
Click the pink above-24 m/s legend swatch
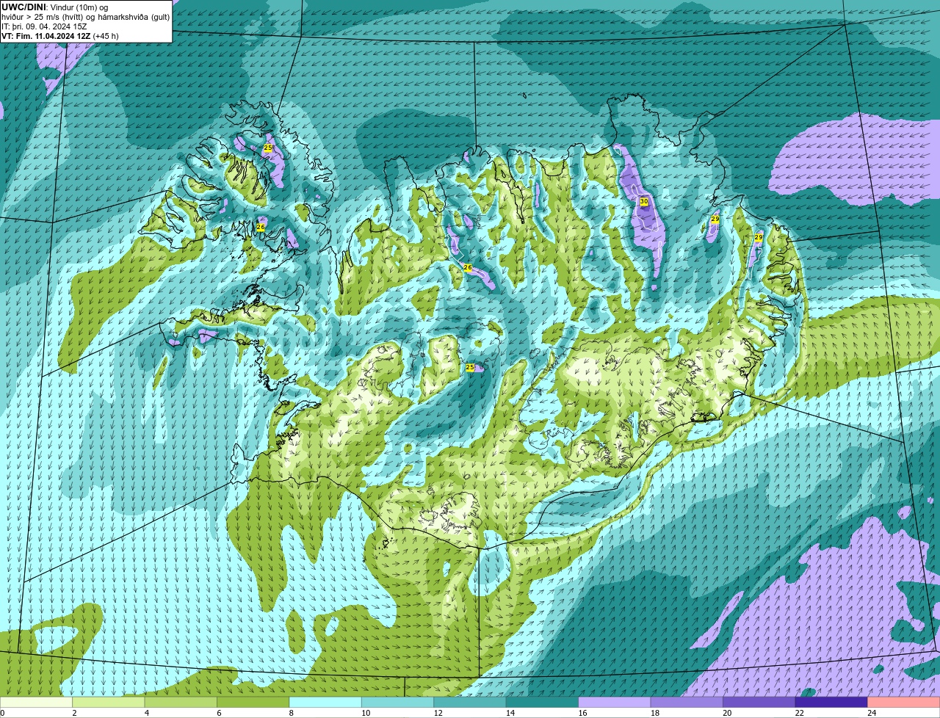click(x=904, y=702)
